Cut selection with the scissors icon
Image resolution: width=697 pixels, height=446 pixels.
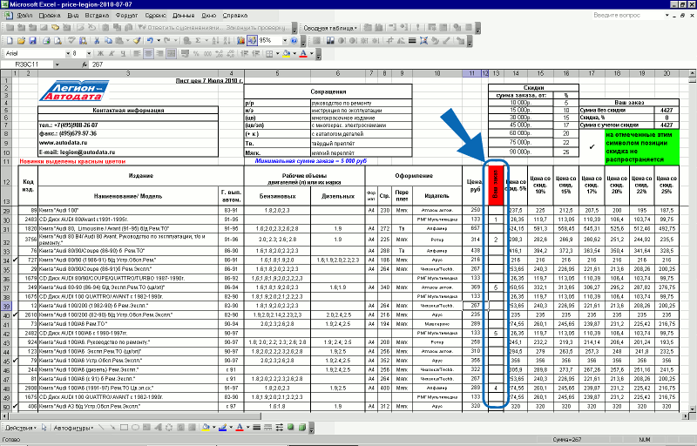point(97,40)
